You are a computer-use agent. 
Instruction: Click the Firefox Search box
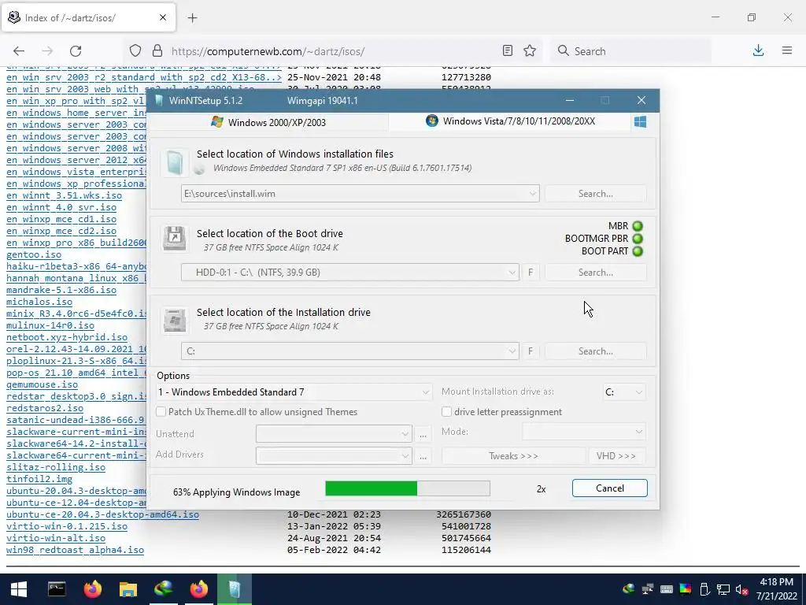point(630,51)
